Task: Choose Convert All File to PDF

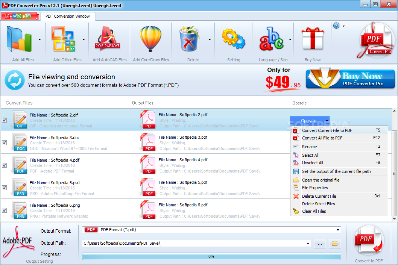Action: (x=339, y=138)
